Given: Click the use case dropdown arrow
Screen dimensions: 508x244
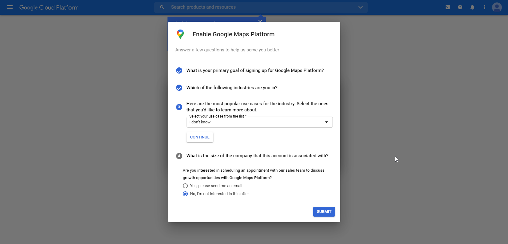Looking at the screenshot, I should 327,122.
